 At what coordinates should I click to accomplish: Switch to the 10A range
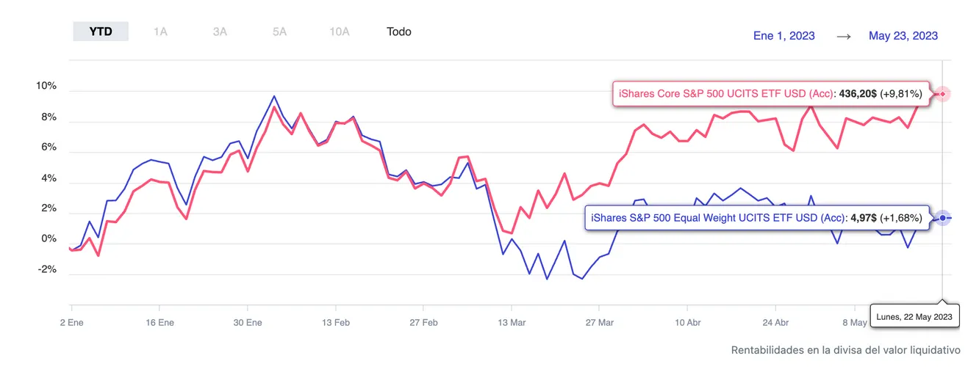tap(340, 32)
